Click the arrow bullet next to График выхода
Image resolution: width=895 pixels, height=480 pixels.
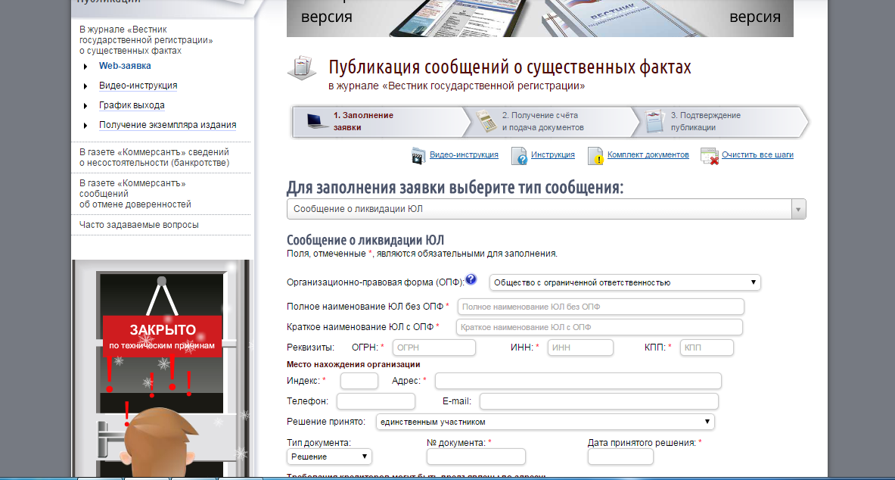[x=85, y=106]
